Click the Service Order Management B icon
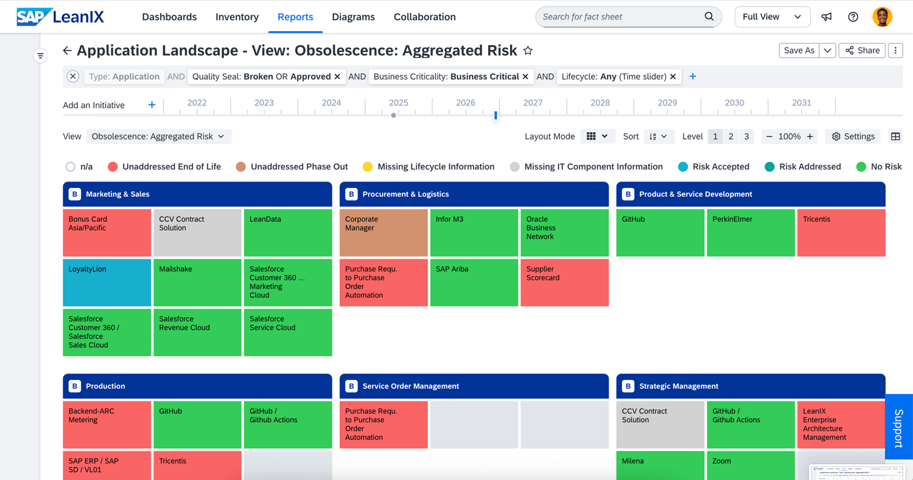 point(351,386)
